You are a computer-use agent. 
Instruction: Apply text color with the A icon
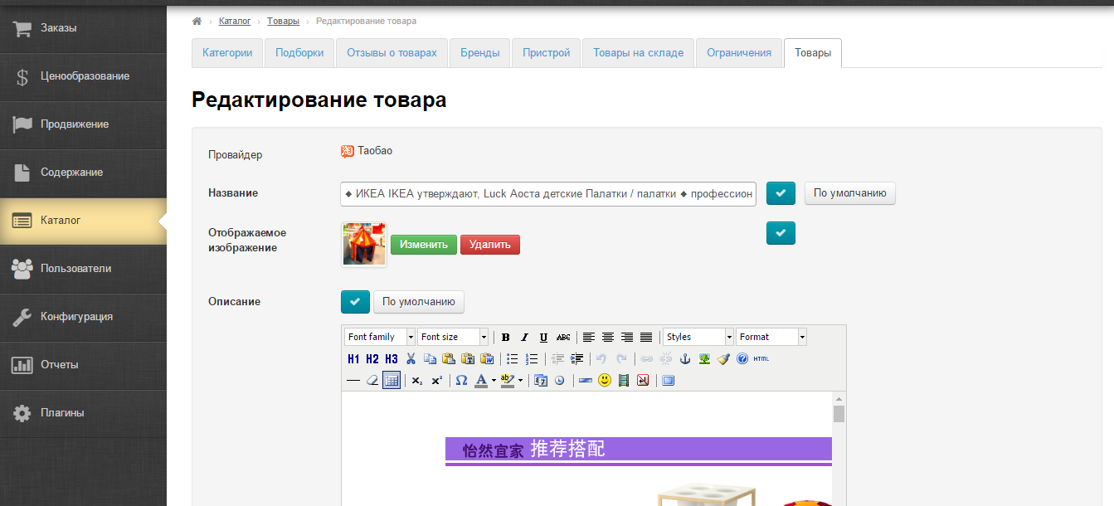pos(480,380)
